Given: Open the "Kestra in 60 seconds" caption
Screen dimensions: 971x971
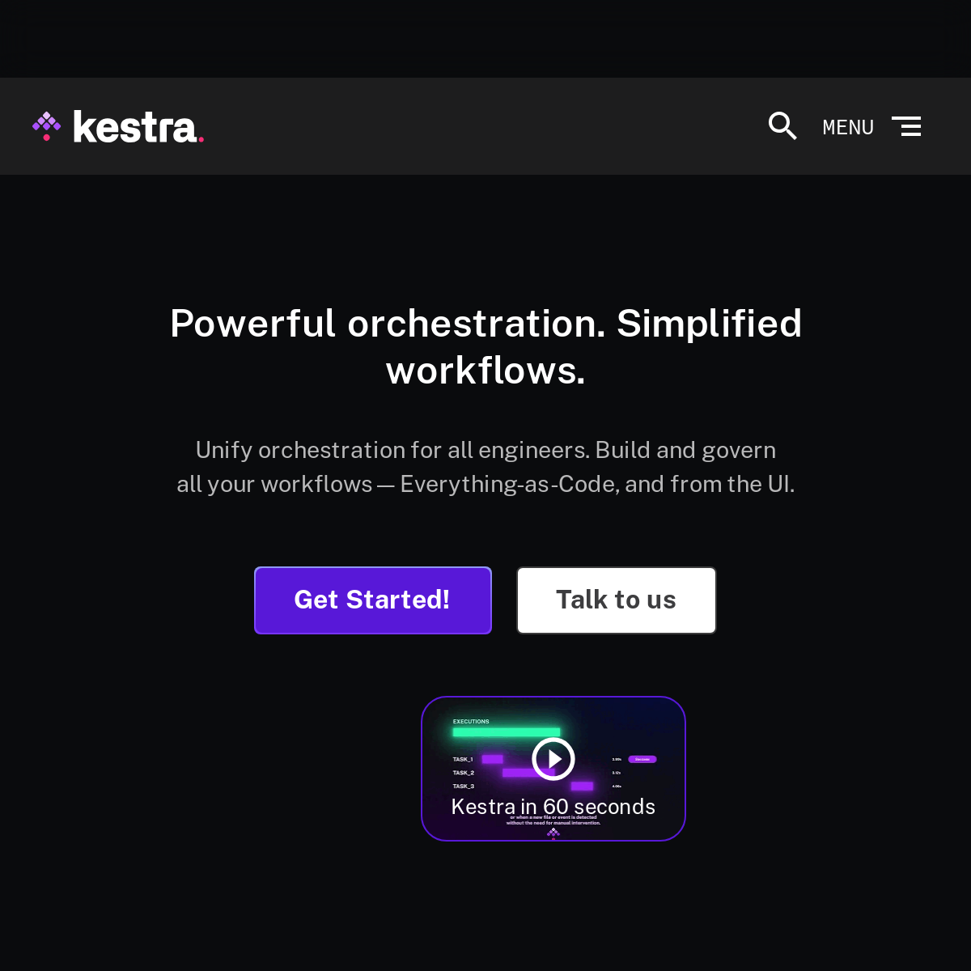Looking at the screenshot, I should 553,807.
